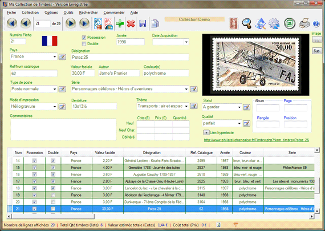The width and height of the screenshot is (325, 231).
Task: Click the Désignation field containing Potez 25
Action: click(x=130, y=57)
